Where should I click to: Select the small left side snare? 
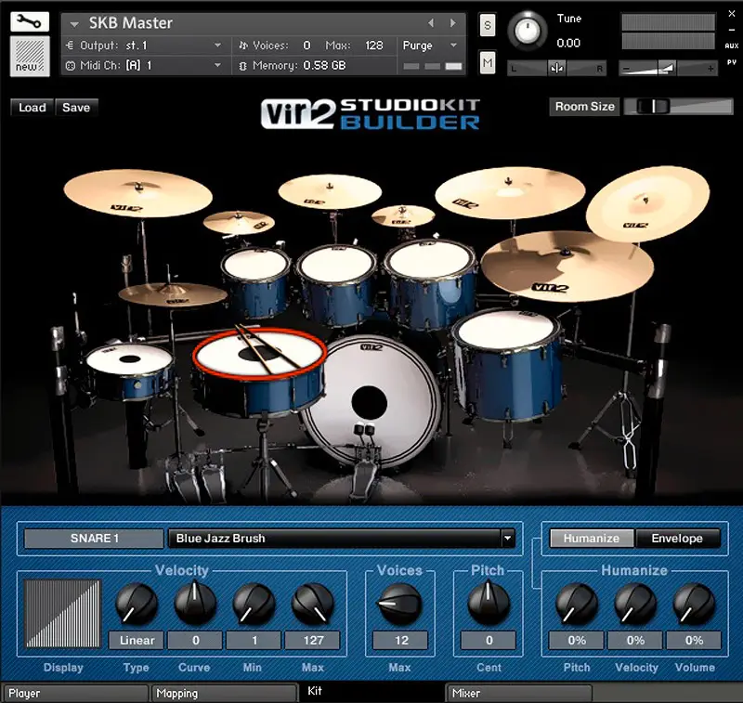pos(129,371)
